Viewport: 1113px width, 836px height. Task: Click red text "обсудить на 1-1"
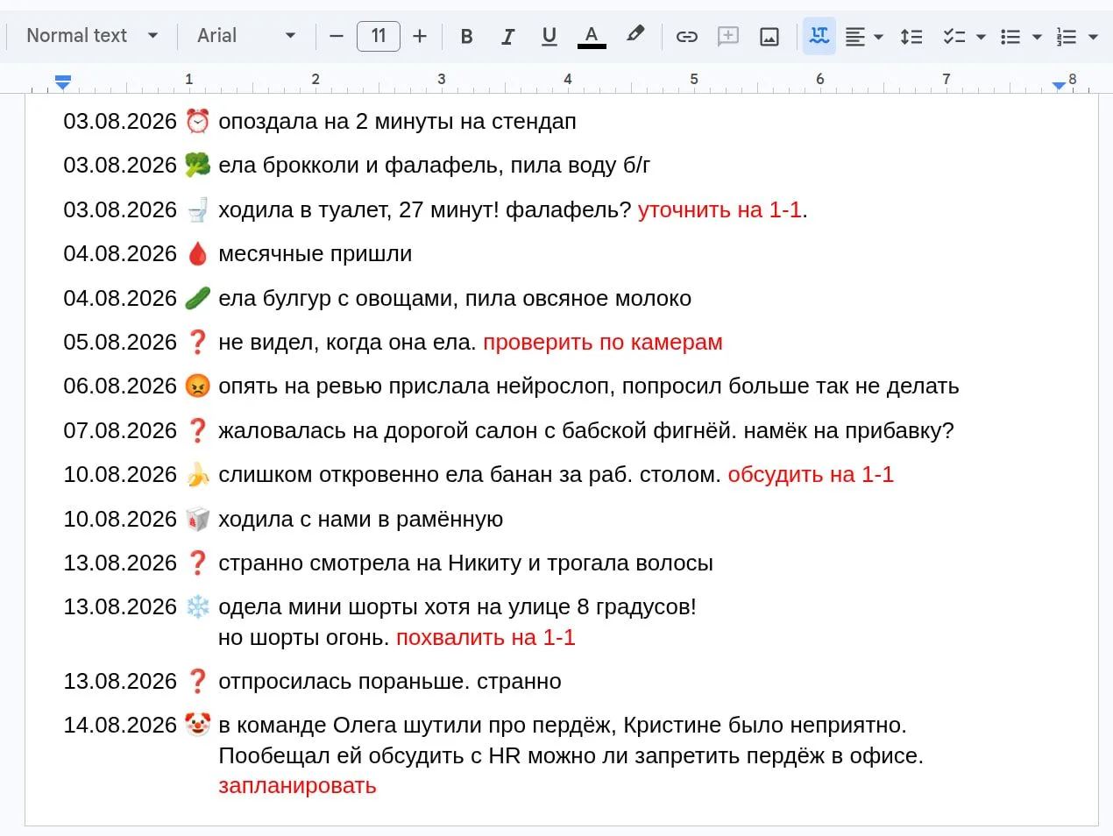point(811,474)
